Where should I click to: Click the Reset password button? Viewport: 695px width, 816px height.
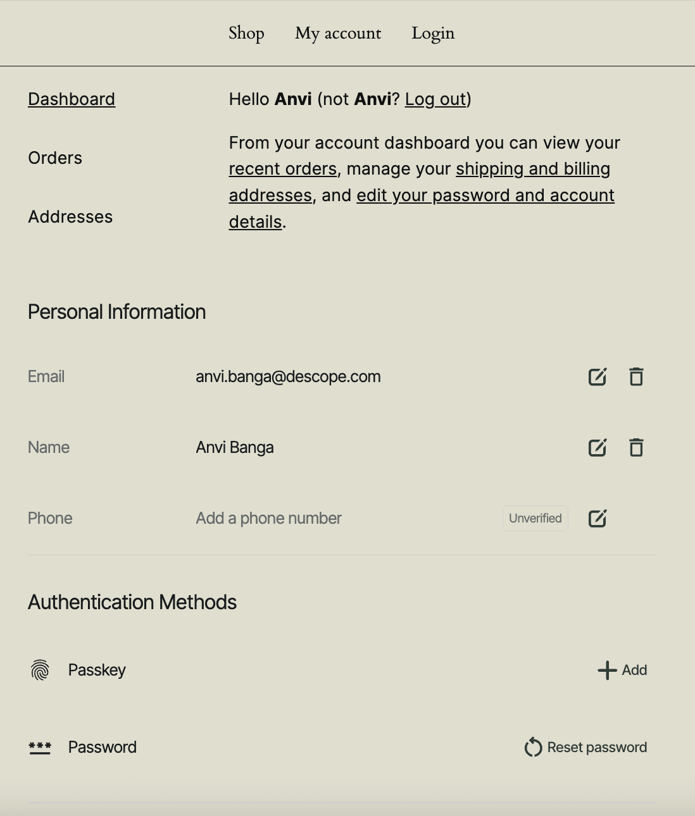[597, 747]
